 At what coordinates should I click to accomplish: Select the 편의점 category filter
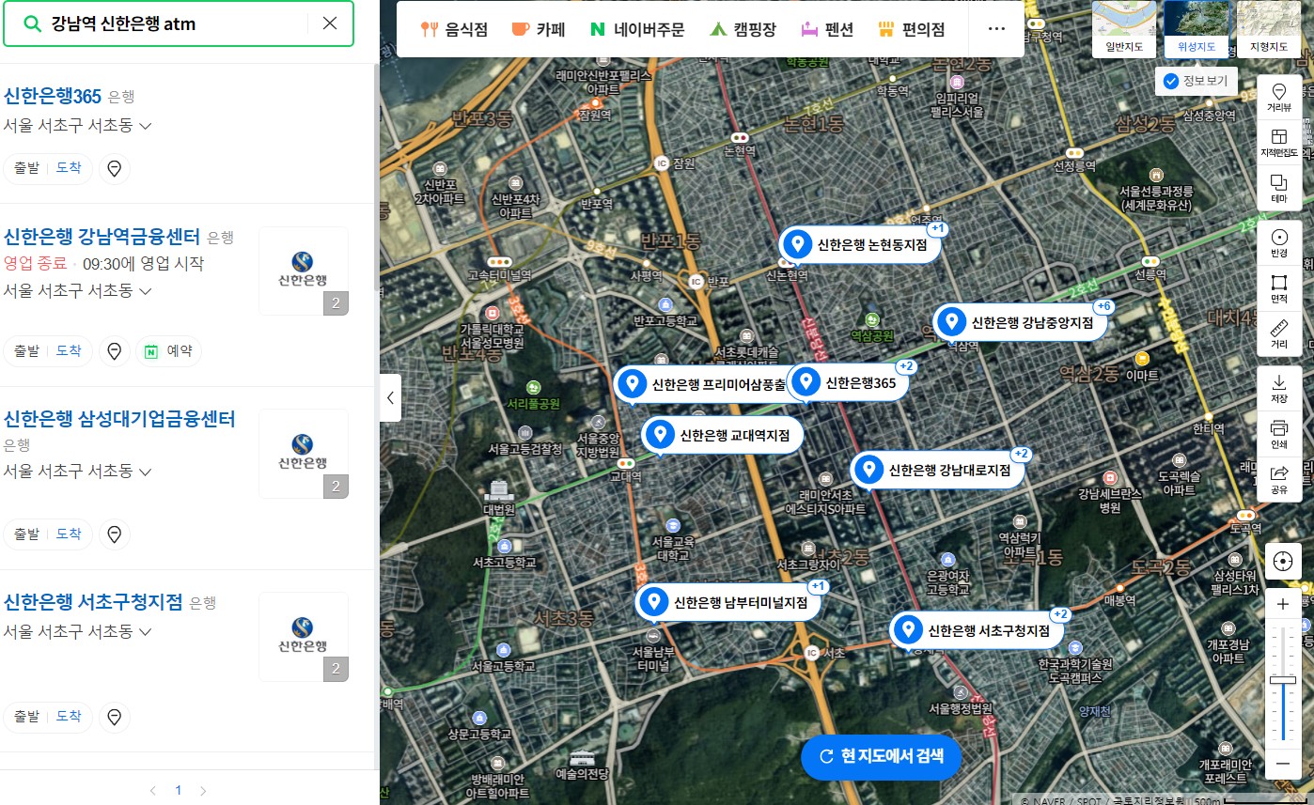pyautogui.click(x=911, y=29)
